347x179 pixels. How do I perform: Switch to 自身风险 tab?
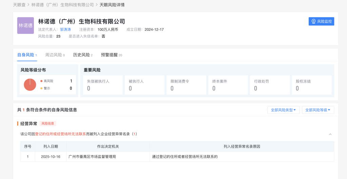click(26, 55)
